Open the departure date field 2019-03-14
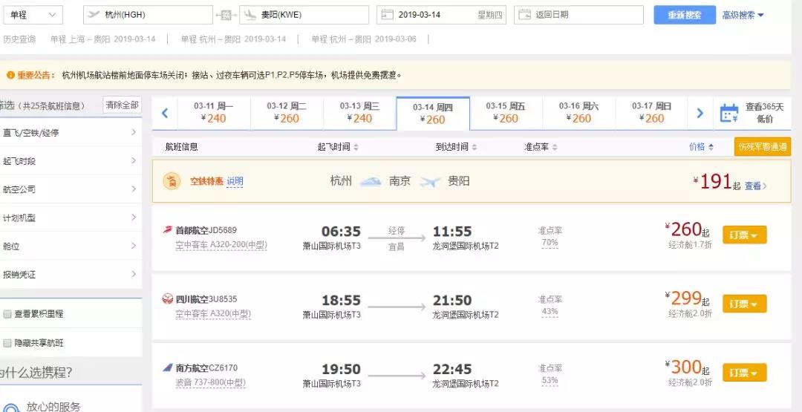This screenshot has width=802, height=412. (441, 15)
